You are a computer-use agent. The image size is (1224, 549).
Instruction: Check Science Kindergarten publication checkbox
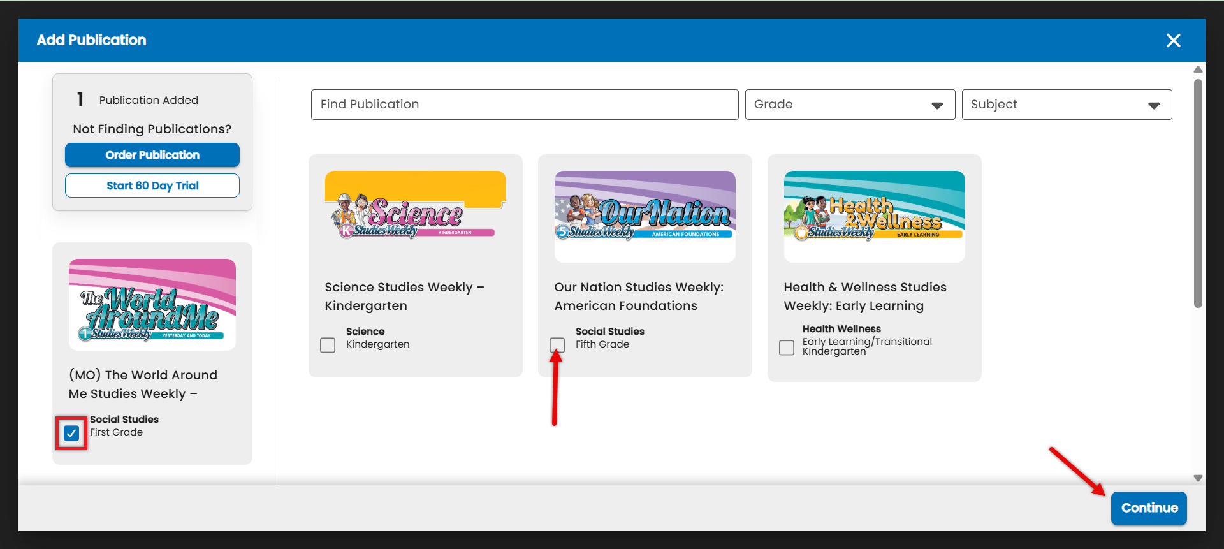click(x=328, y=345)
